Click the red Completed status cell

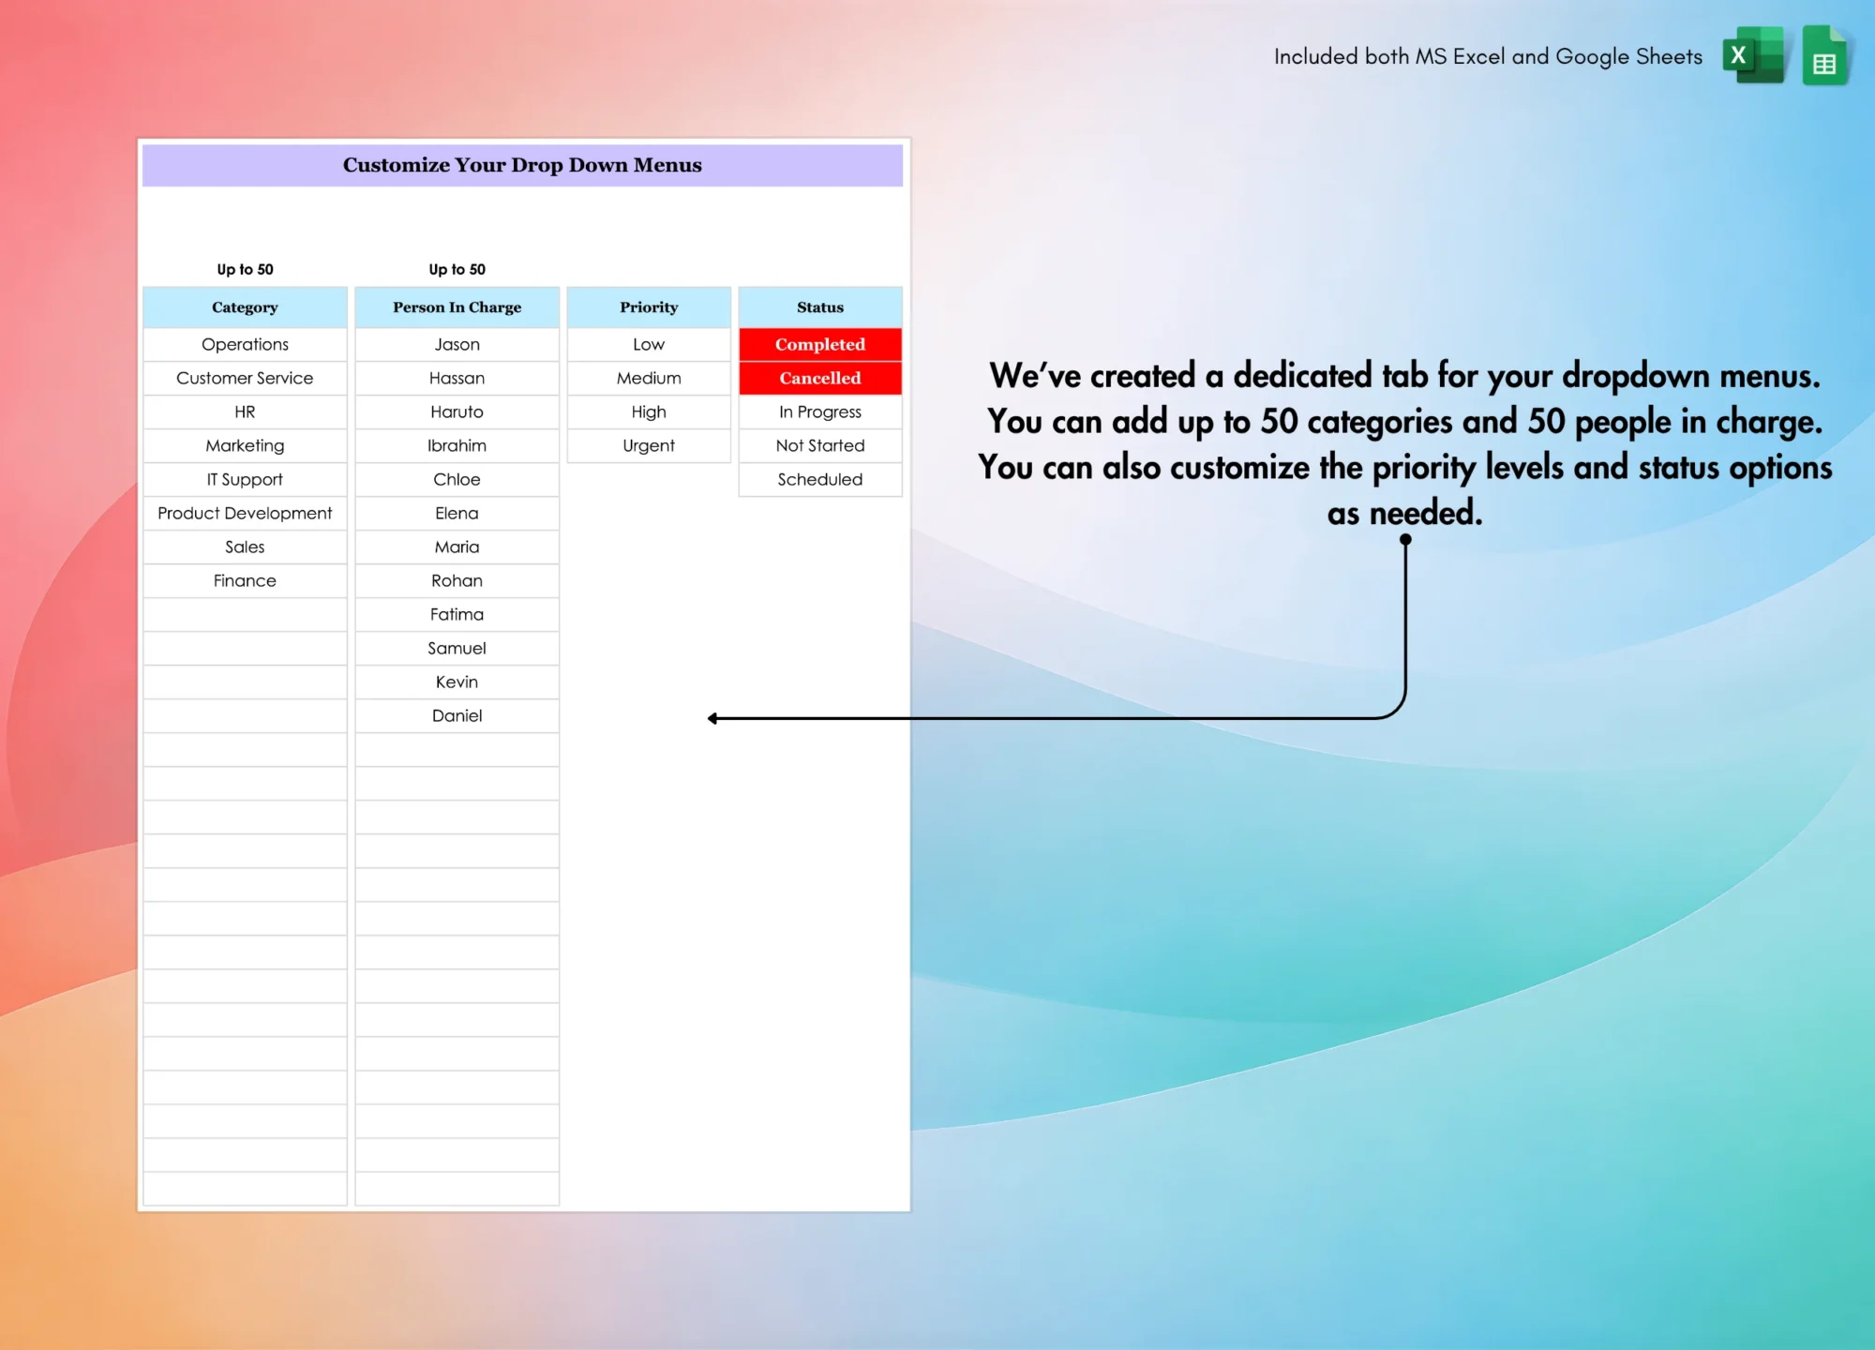[820, 344]
